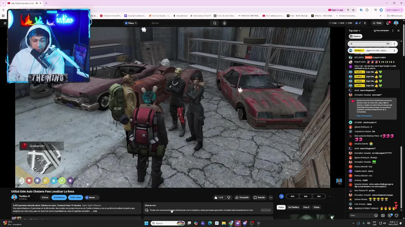Click the Unirse membership button
The image size is (405, 227).
coord(45,197)
